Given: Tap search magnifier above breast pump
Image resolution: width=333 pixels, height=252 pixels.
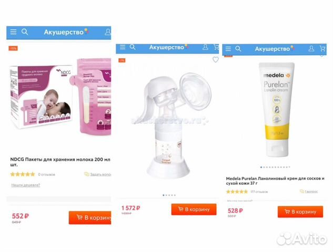Looking at the screenshot, I should tap(133, 47).
